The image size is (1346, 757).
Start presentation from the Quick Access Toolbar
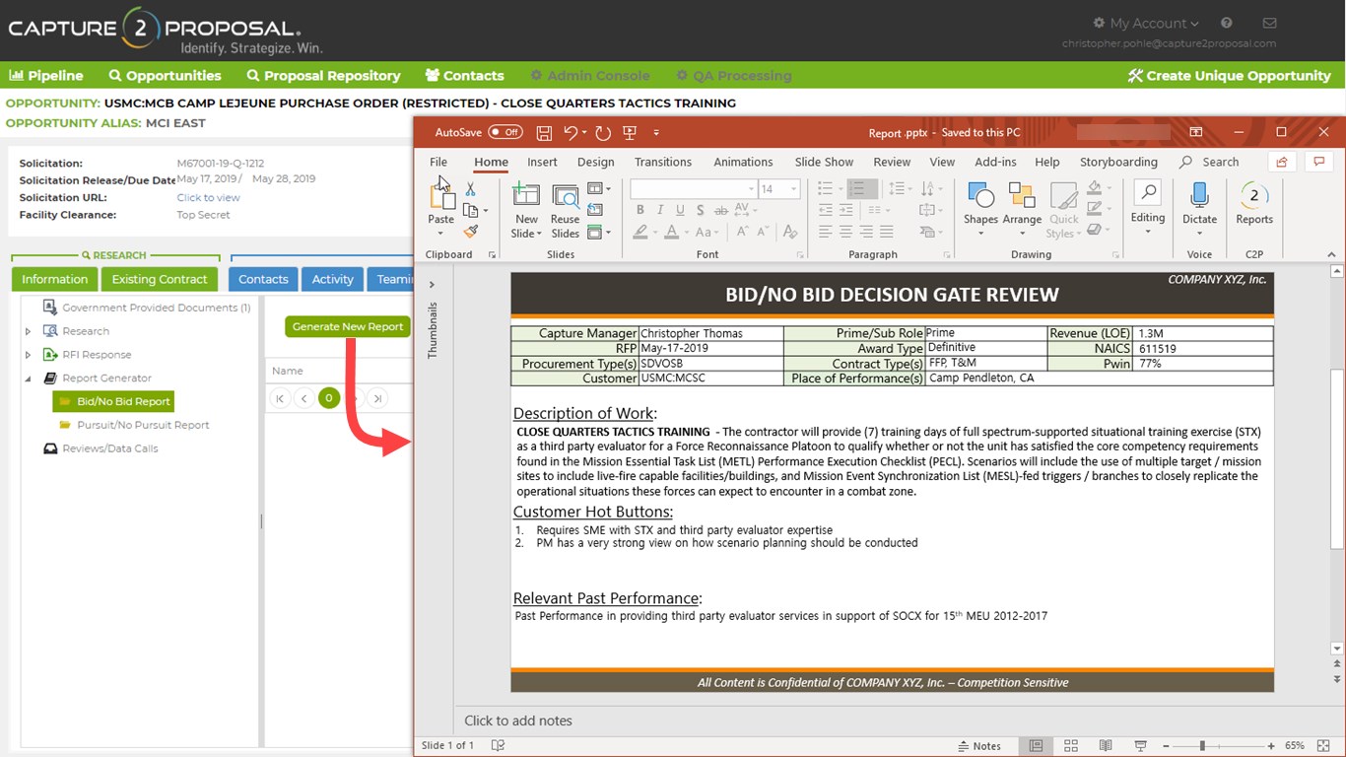point(630,132)
